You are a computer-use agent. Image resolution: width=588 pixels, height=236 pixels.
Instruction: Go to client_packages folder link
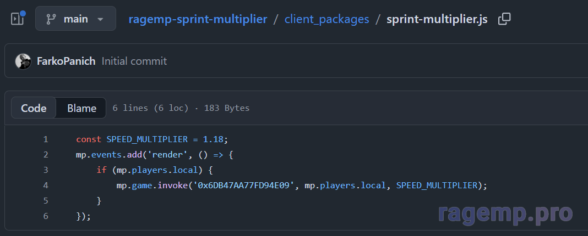coord(326,19)
